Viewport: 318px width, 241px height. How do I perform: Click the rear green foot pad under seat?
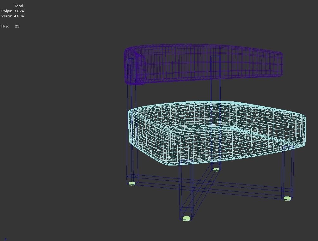[216, 170]
